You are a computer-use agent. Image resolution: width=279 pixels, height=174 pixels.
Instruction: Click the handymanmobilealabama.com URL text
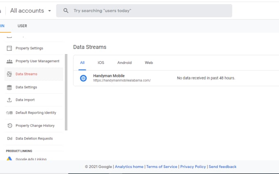click(x=122, y=80)
